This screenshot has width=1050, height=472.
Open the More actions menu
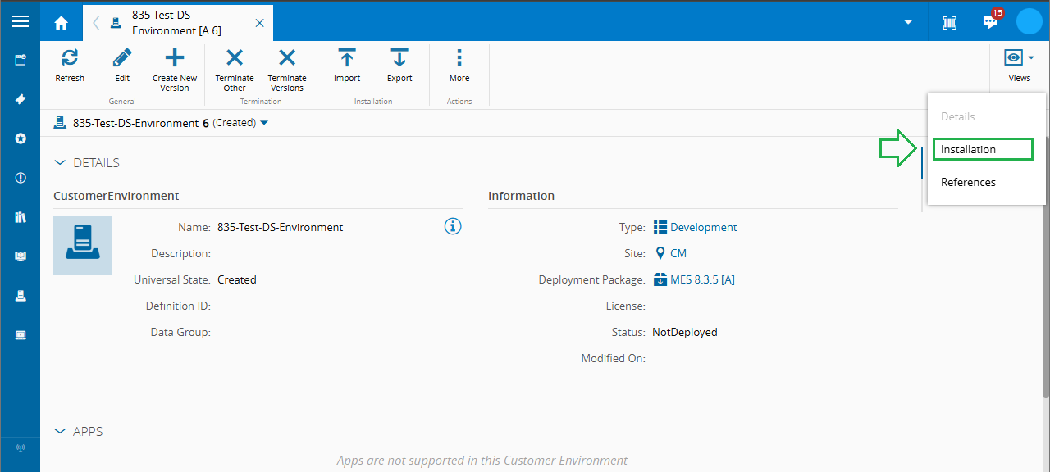(459, 59)
